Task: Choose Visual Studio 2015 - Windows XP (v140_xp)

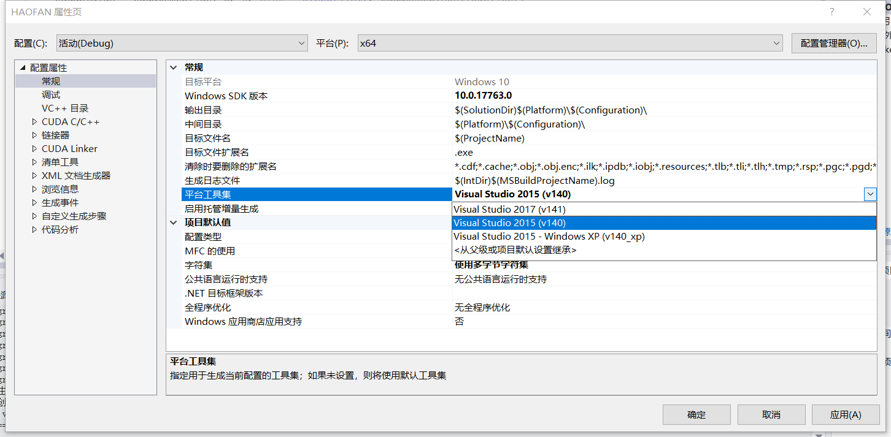Action: click(x=664, y=236)
